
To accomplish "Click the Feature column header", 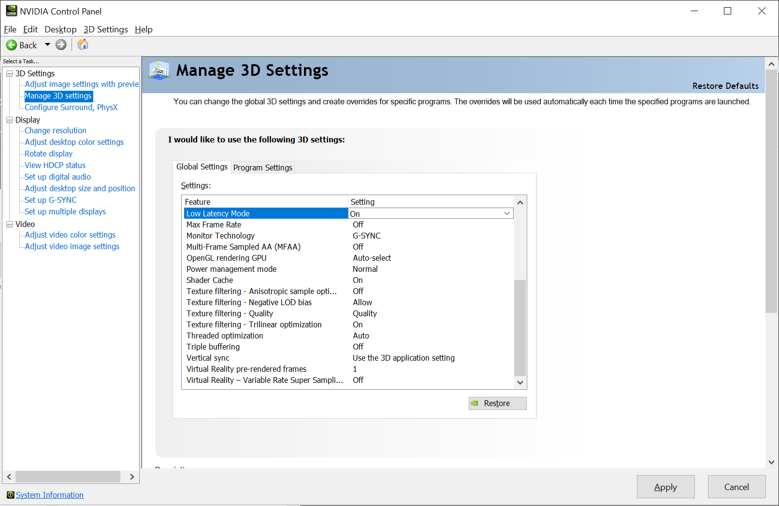I will point(265,202).
